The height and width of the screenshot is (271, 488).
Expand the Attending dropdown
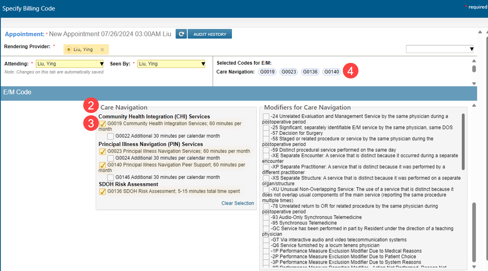point(102,64)
